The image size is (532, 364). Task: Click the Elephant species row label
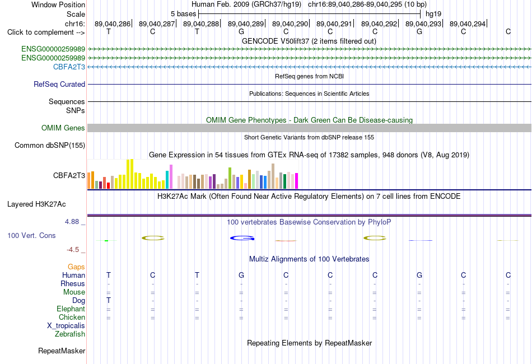(71, 309)
